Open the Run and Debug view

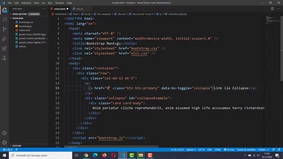pos(4,38)
